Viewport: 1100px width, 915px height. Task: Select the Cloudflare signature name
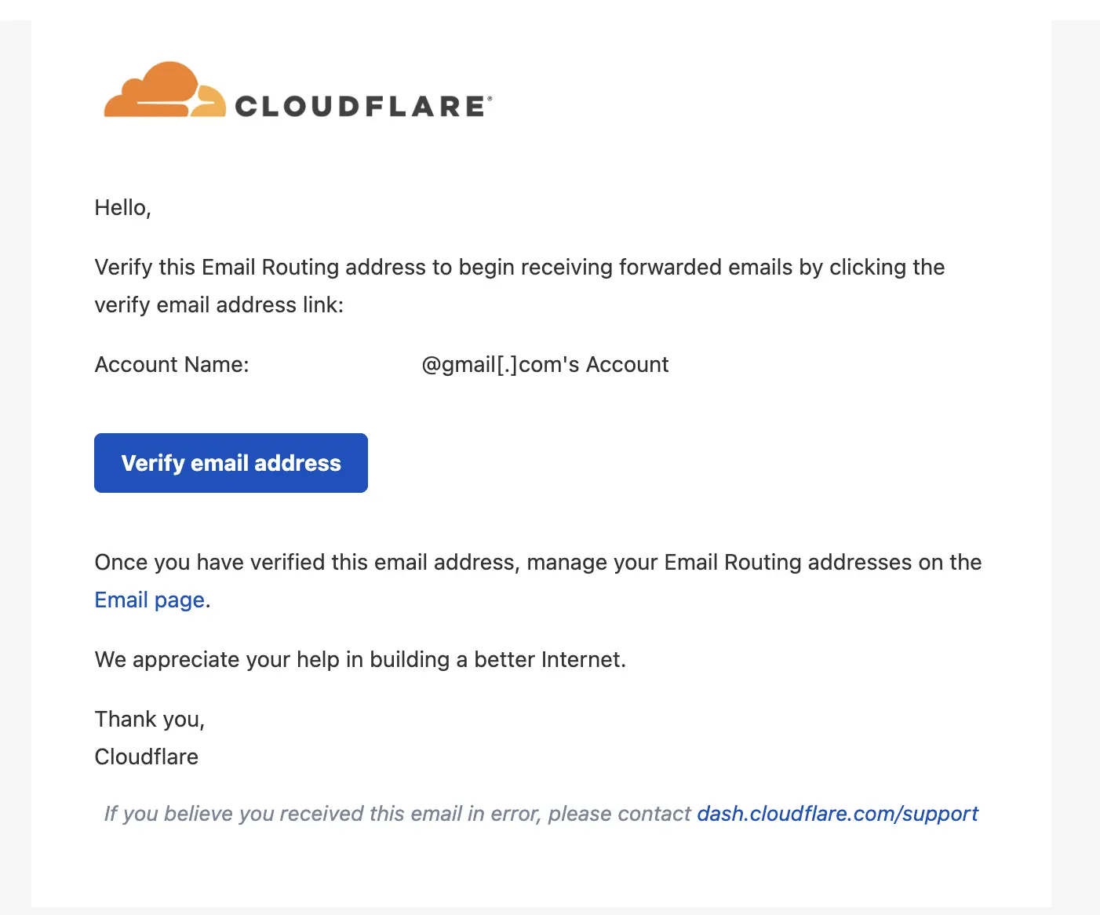pyautogui.click(x=146, y=756)
